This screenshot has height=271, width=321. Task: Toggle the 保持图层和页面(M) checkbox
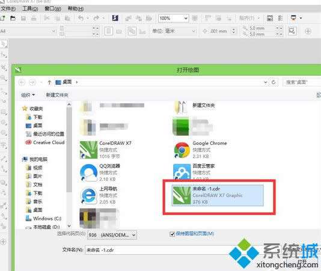[x=172, y=234]
